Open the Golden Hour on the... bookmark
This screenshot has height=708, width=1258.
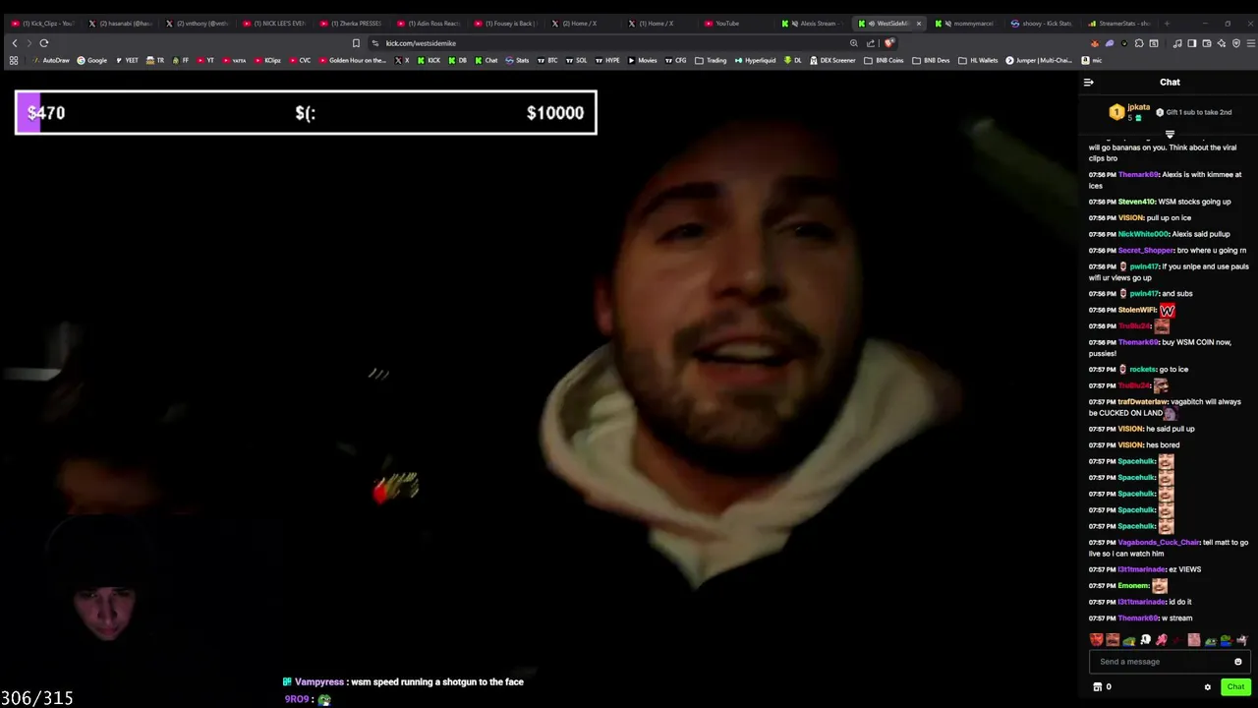353,60
